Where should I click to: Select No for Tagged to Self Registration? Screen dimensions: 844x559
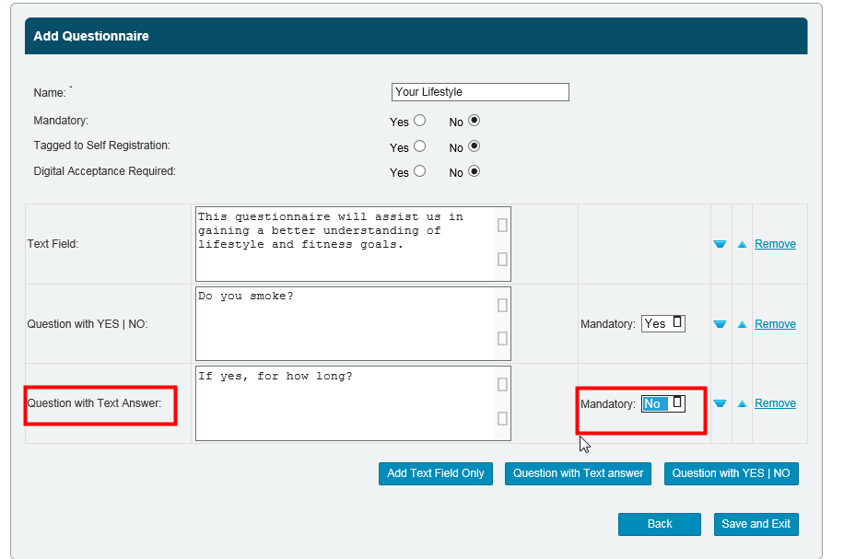[475, 146]
